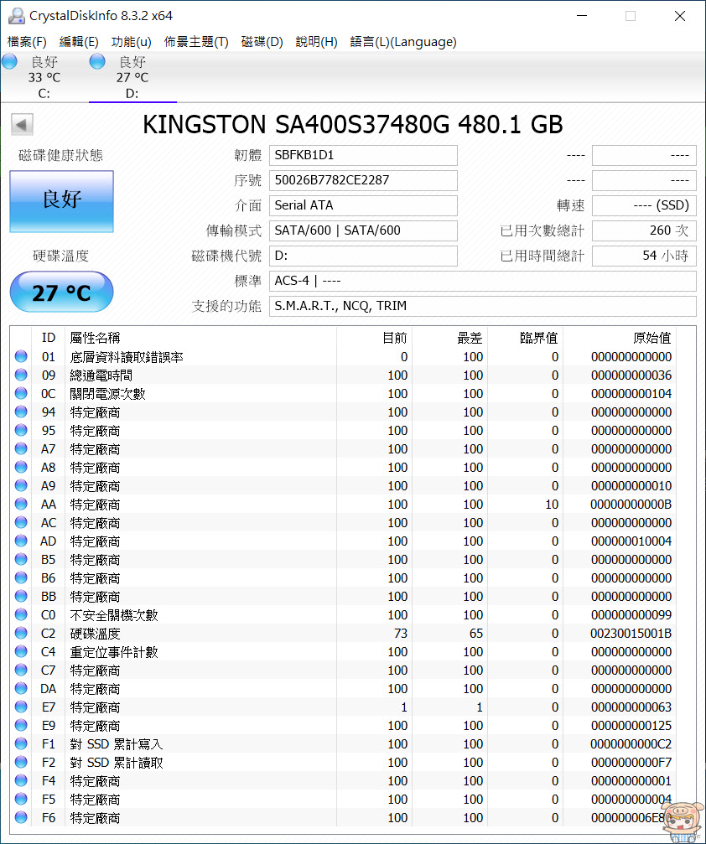Click the previous disk arrow button
The image size is (706, 844).
(22, 124)
